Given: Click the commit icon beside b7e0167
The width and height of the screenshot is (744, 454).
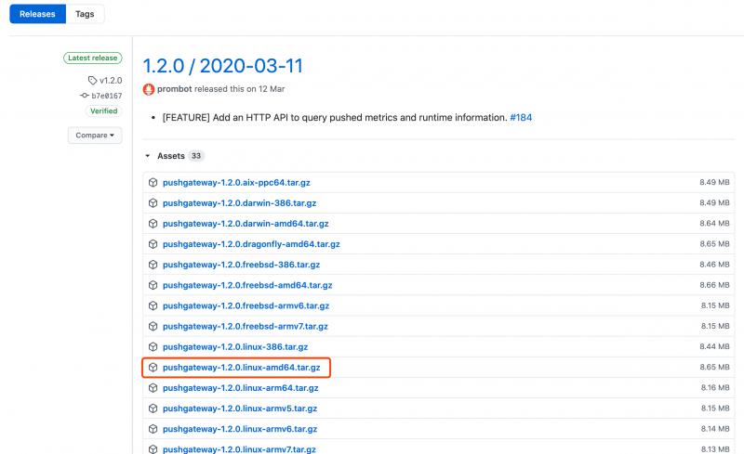Looking at the screenshot, I should pos(85,96).
